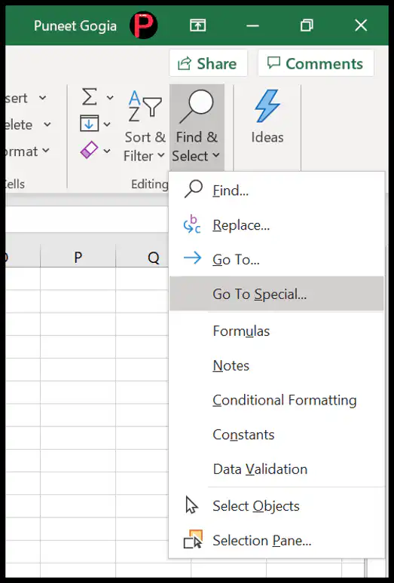Select column P header
This screenshot has height=583, width=394.
click(78, 257)
